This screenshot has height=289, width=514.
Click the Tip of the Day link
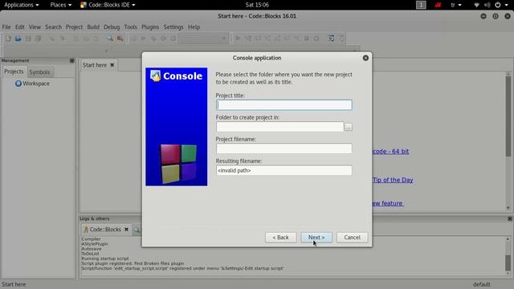[x=393, y=180]
